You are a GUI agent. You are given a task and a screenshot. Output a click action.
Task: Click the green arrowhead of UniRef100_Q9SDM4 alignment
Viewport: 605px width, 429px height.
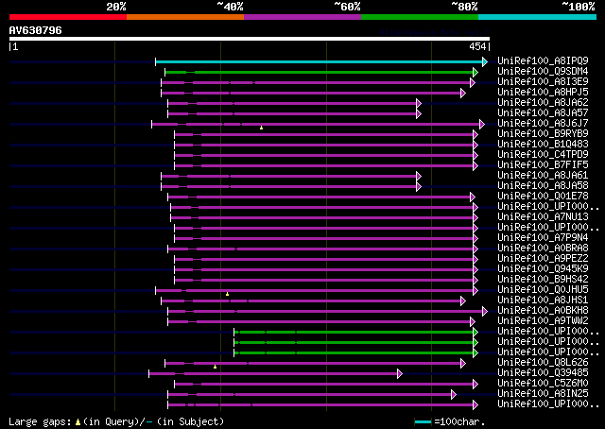tap(475, 72)
